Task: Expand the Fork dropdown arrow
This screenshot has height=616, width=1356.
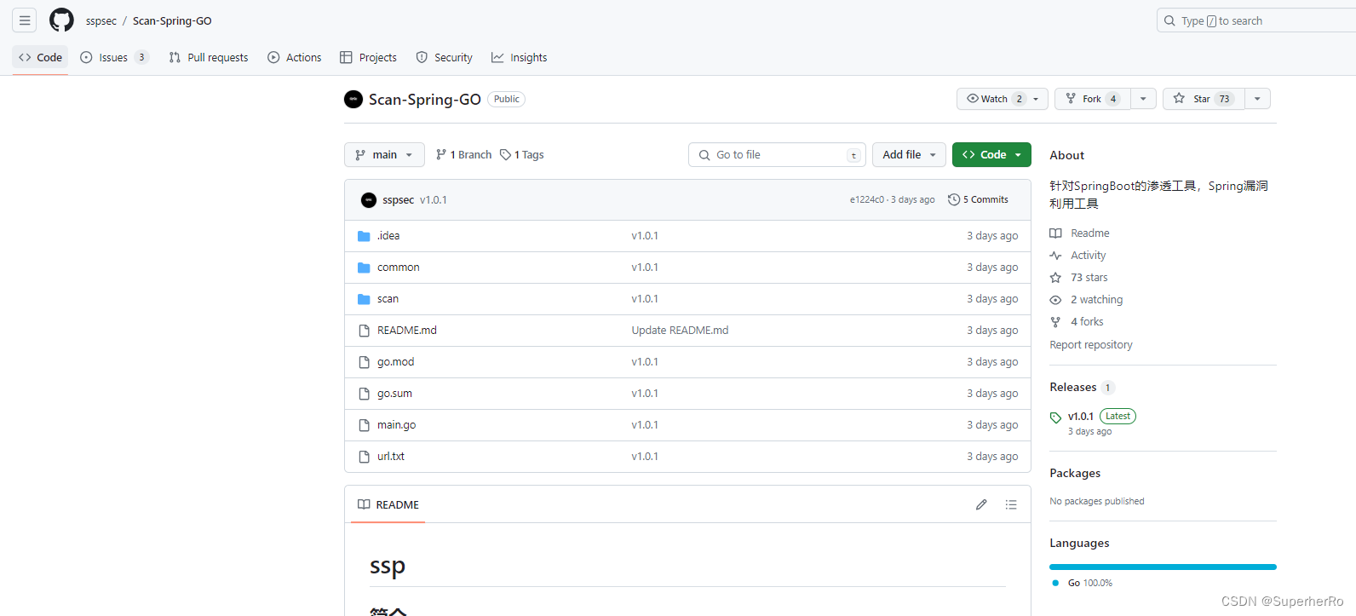Action: (1143, 99)
